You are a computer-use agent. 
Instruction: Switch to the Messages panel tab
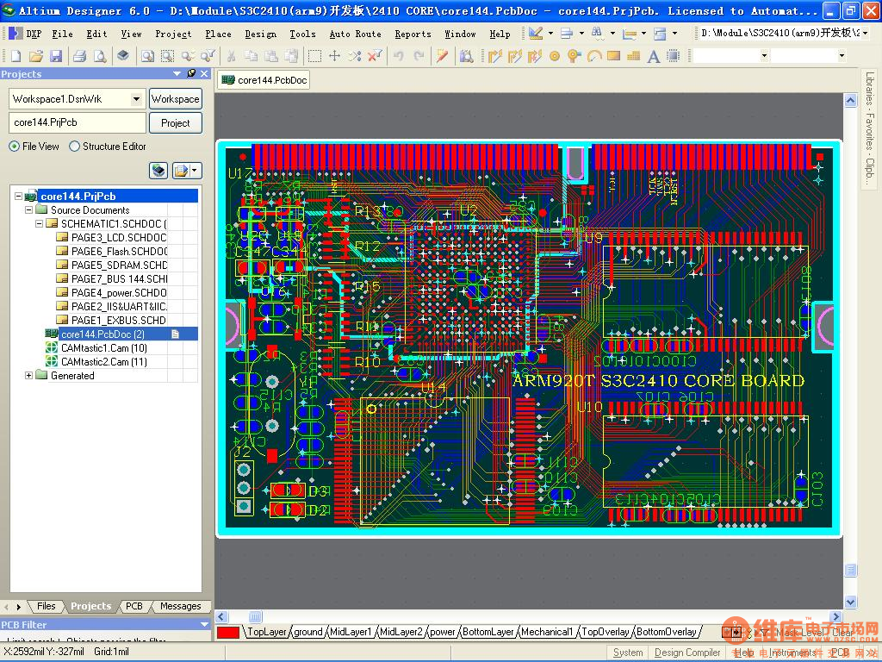pyautogui.click(x=181, y=606)
